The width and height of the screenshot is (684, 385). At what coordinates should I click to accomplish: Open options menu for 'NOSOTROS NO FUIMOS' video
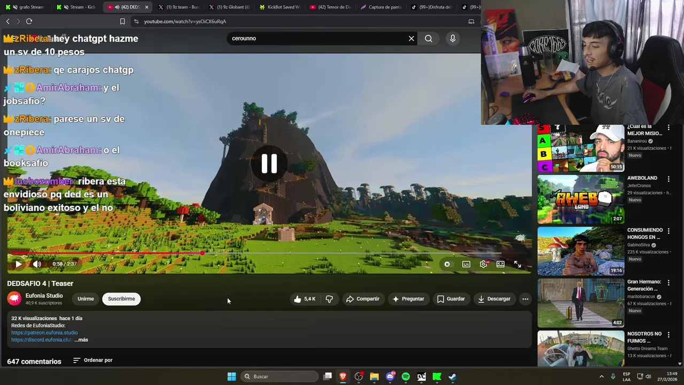coord(669,334)
